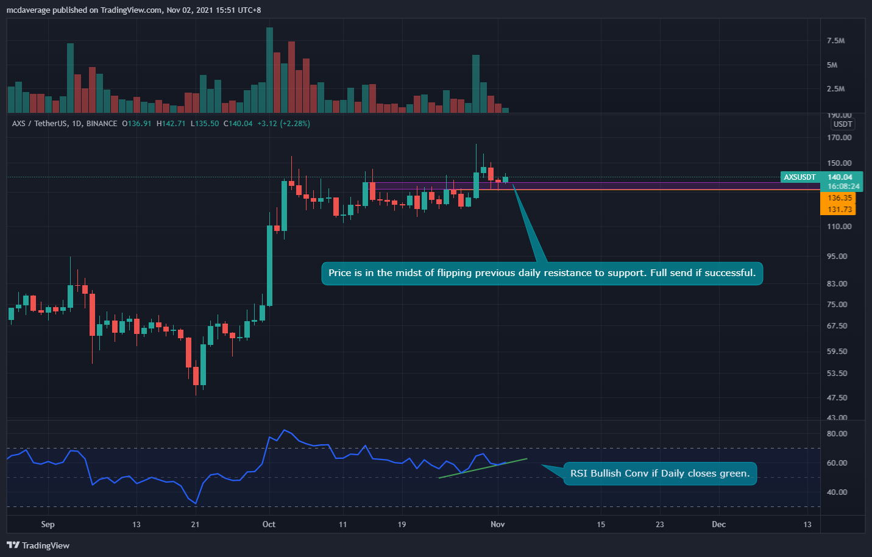Select the 'Price is in the midst' callout
This screenshot has width=872, height=557.
pyautogui.click(x=542, y=273)
